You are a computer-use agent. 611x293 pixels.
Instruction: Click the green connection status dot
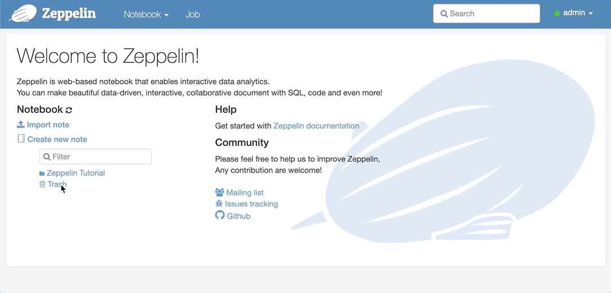tap(556, 13)
